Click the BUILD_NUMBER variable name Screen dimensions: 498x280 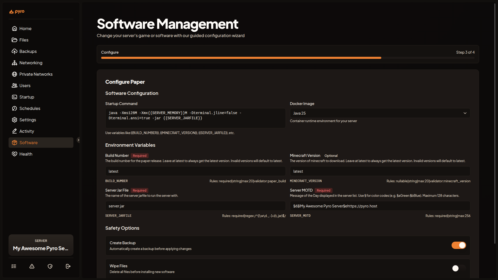116,181
